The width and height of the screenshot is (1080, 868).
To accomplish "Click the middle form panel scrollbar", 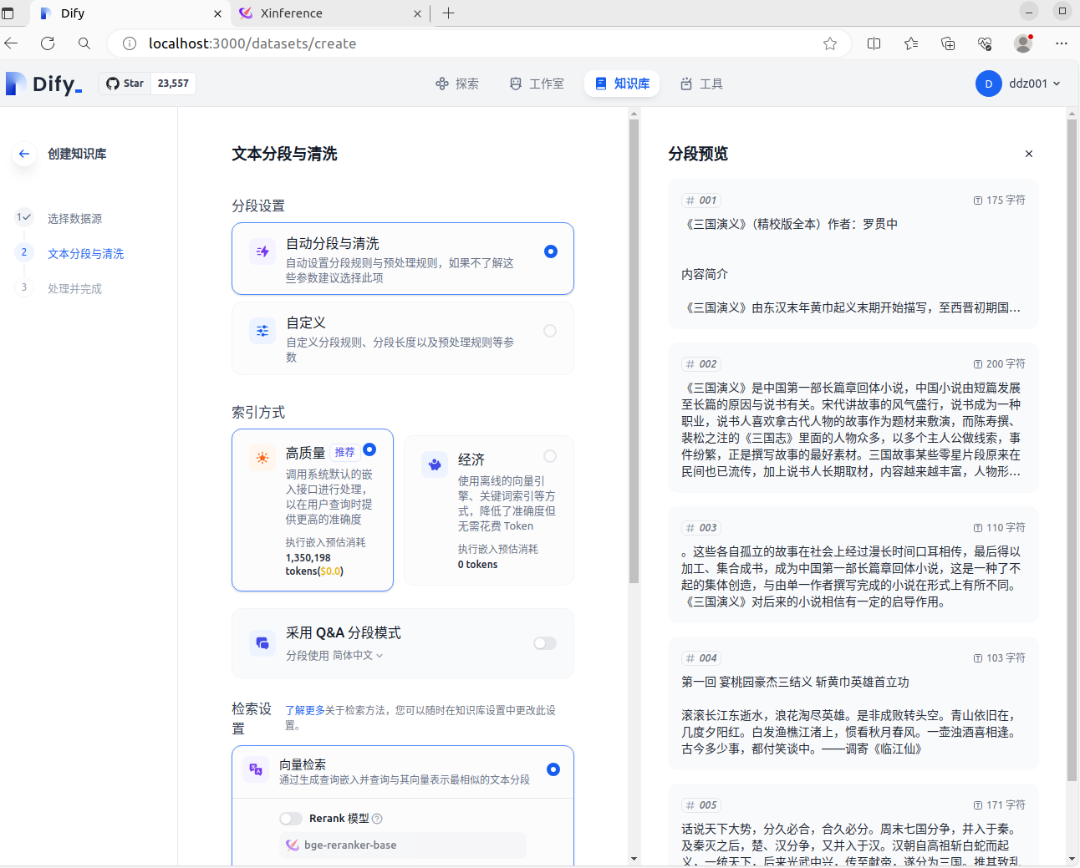I will click(x=634, y=351).
